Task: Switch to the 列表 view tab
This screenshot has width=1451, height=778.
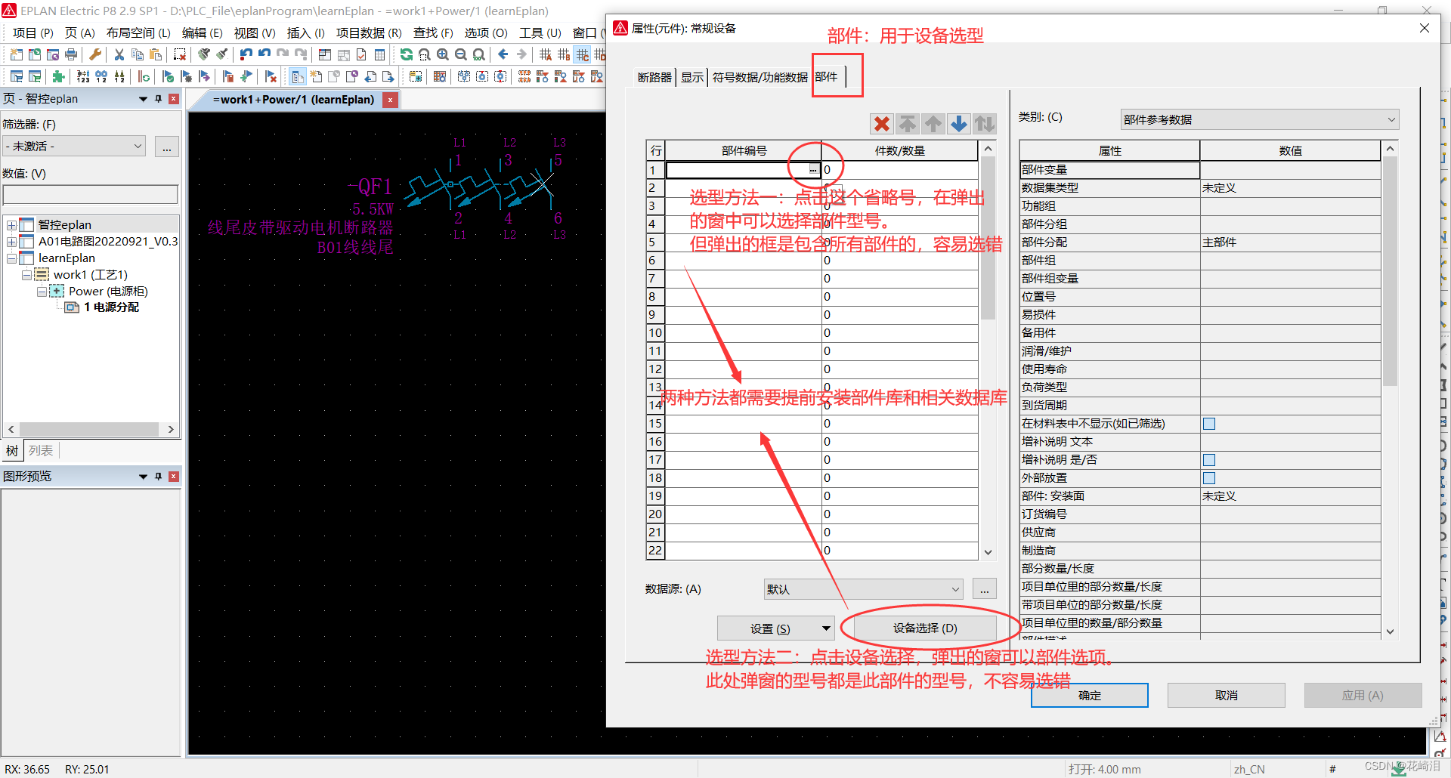Action: (x=41, y=451)
